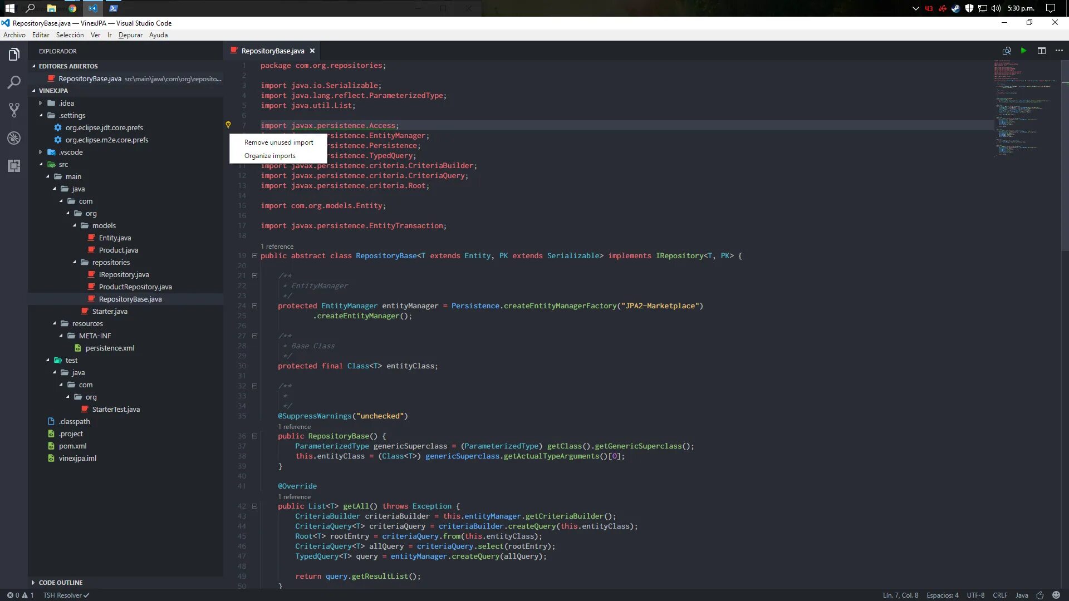1069x601 pixels.
Task: Collapse the 'EDITORES ABIERTOS' section
Action: 35,66
